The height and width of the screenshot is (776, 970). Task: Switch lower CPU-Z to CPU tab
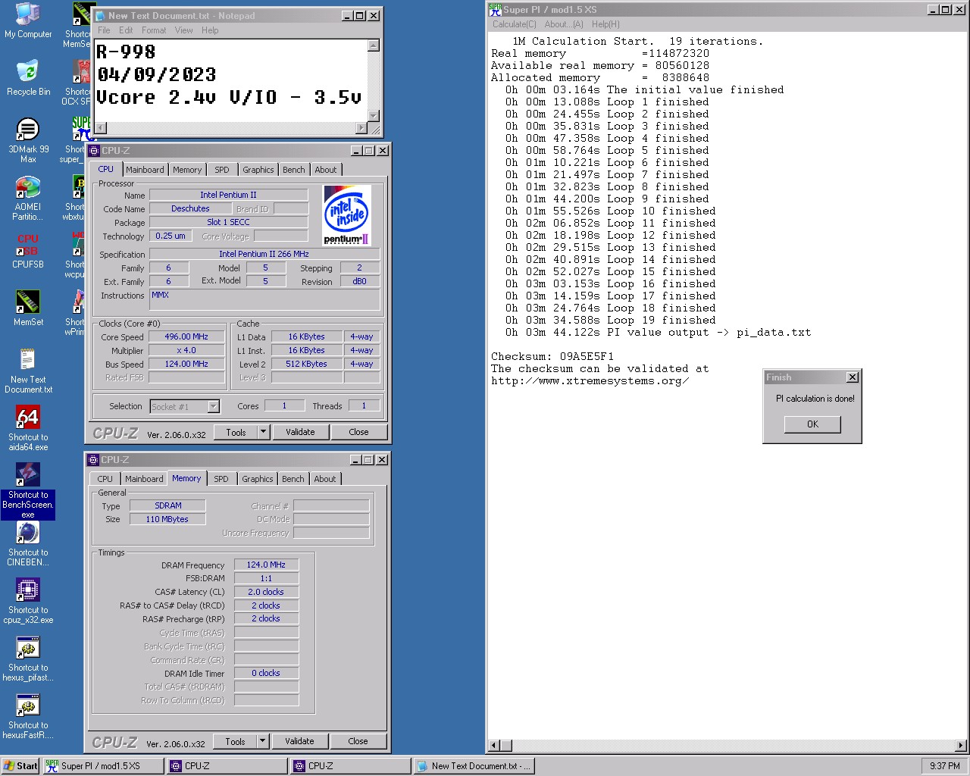(x=105, y=479)
